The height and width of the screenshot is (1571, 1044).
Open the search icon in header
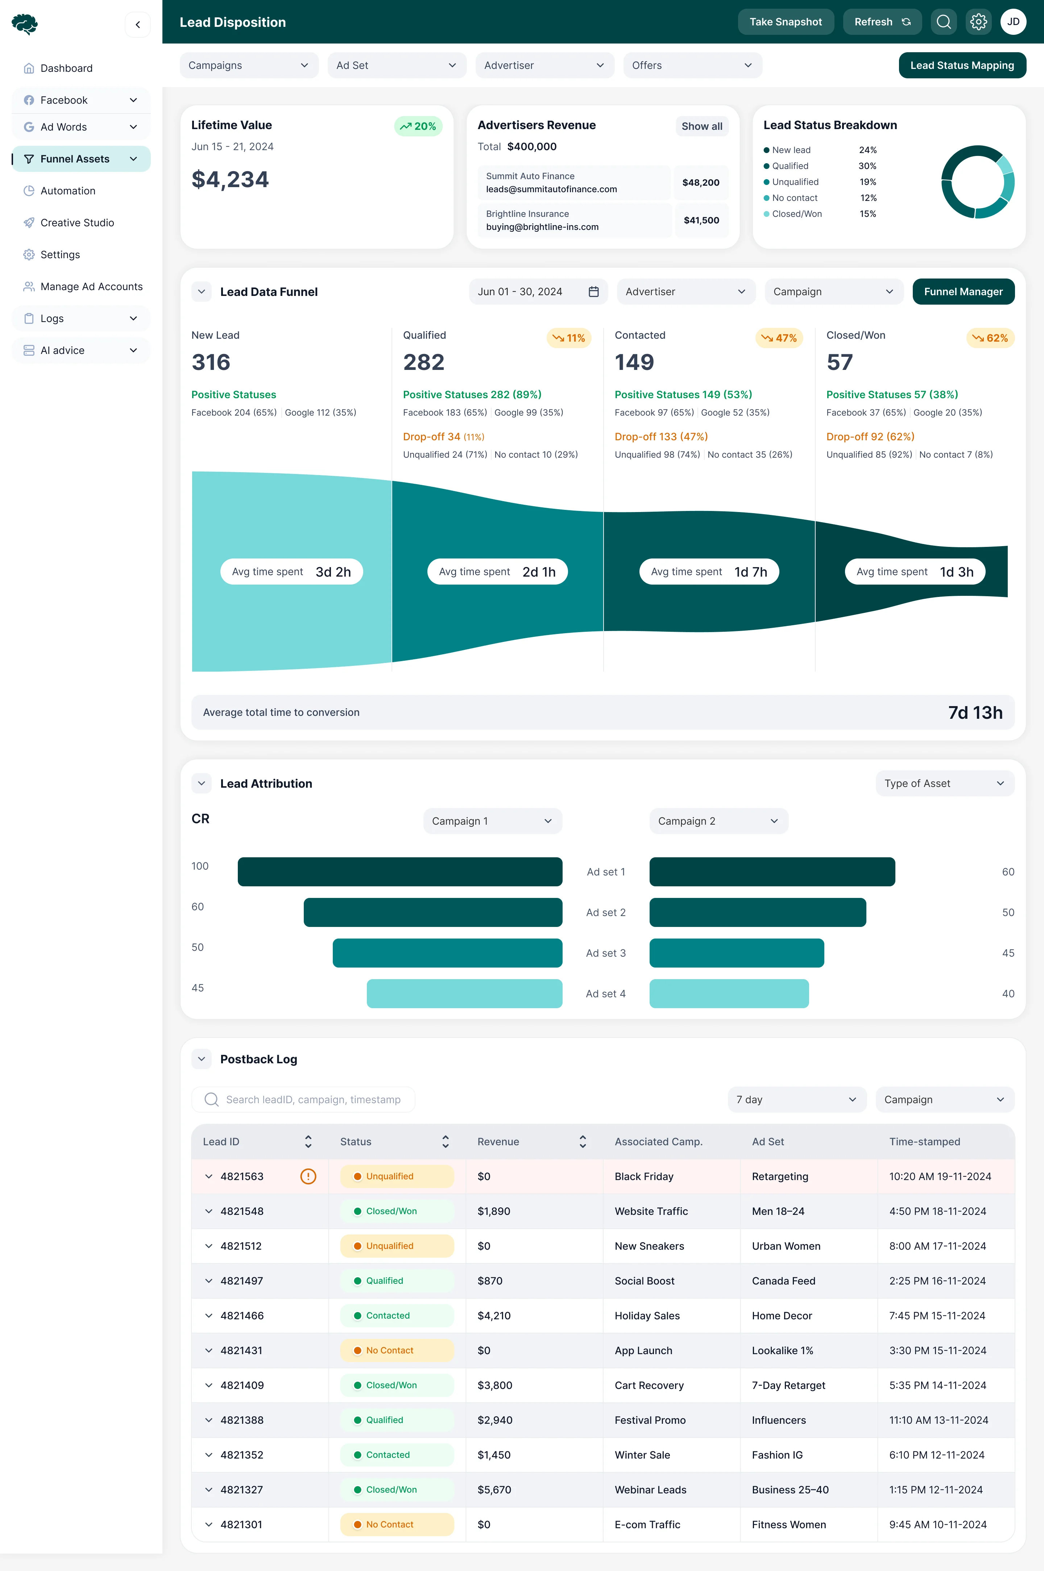(x=944, y=22)
